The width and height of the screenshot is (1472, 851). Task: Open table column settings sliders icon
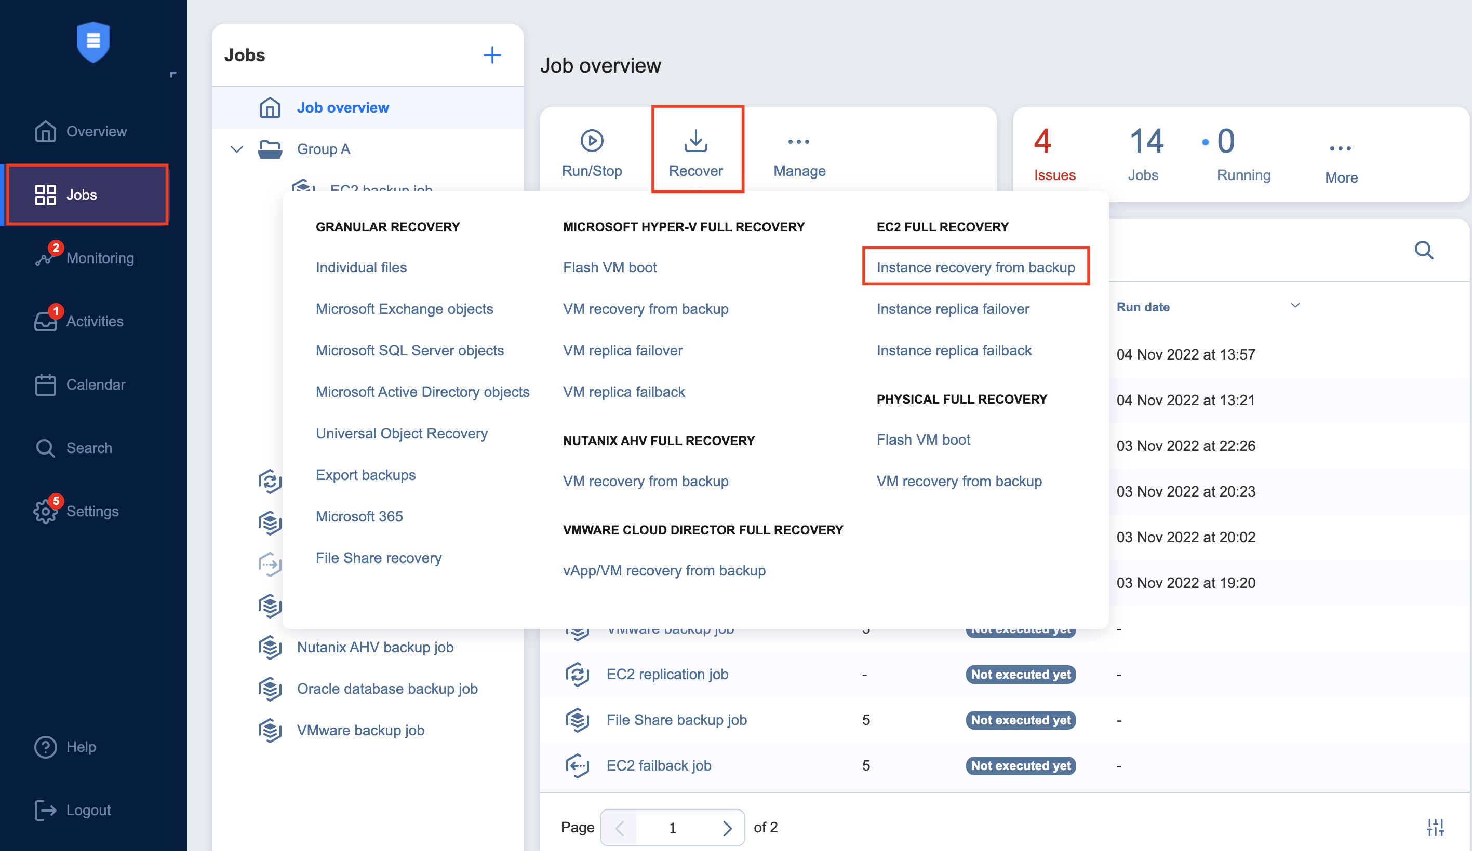coord(1435,827)
